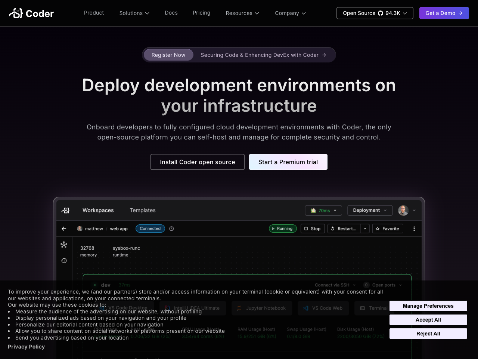Expand chevron next to user avatar
The image size is (478, 359).
pos(414,211)
